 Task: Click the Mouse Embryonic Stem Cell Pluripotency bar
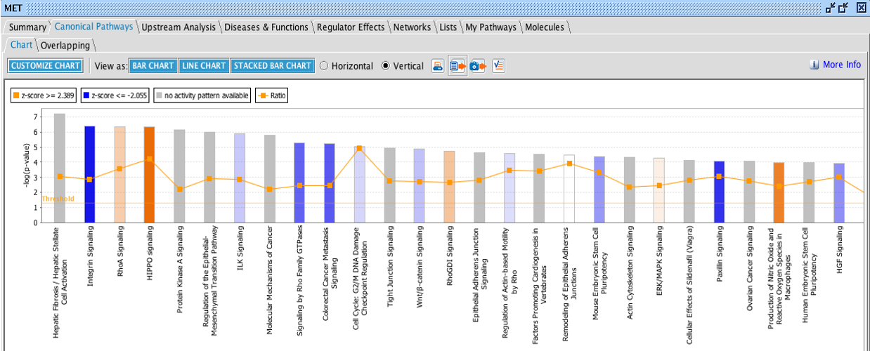pos(599,190)
